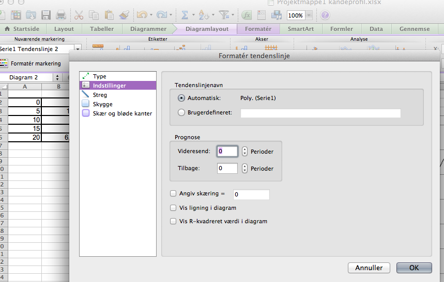Select the Diagramlayout tab
This screenshot has width=444, height=282.
pos(207,29)
